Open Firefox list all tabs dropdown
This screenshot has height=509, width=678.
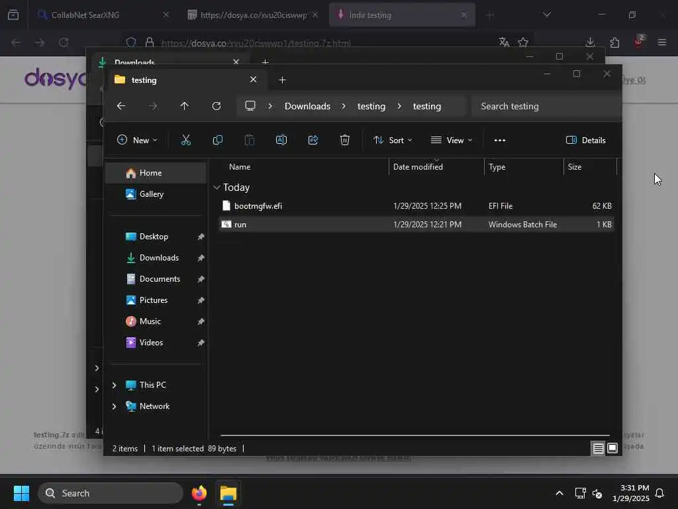pos(547,15)
